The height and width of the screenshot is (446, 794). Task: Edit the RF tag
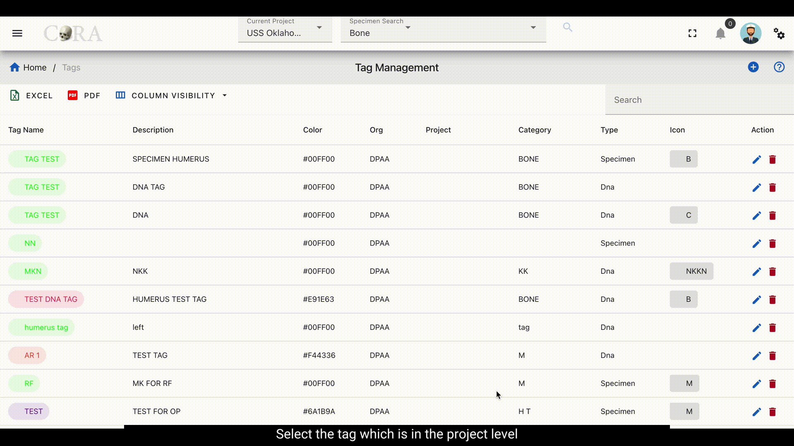756,384
